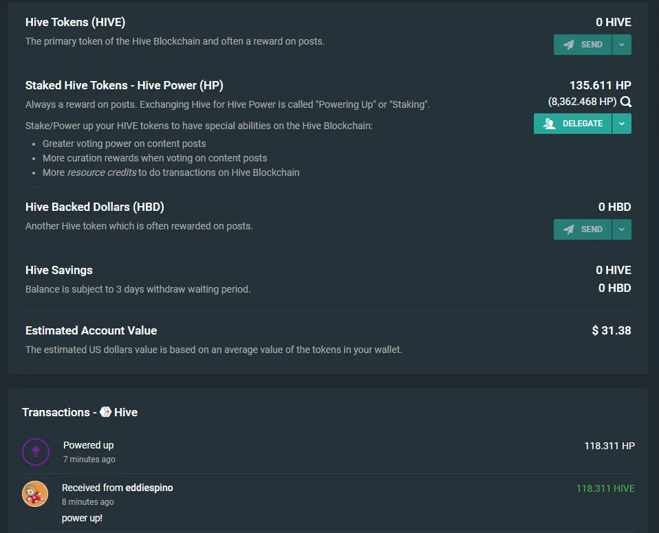Click the (8,362.468 HP) delegated amount
The image size is (659, 533).
click(582, 102)
